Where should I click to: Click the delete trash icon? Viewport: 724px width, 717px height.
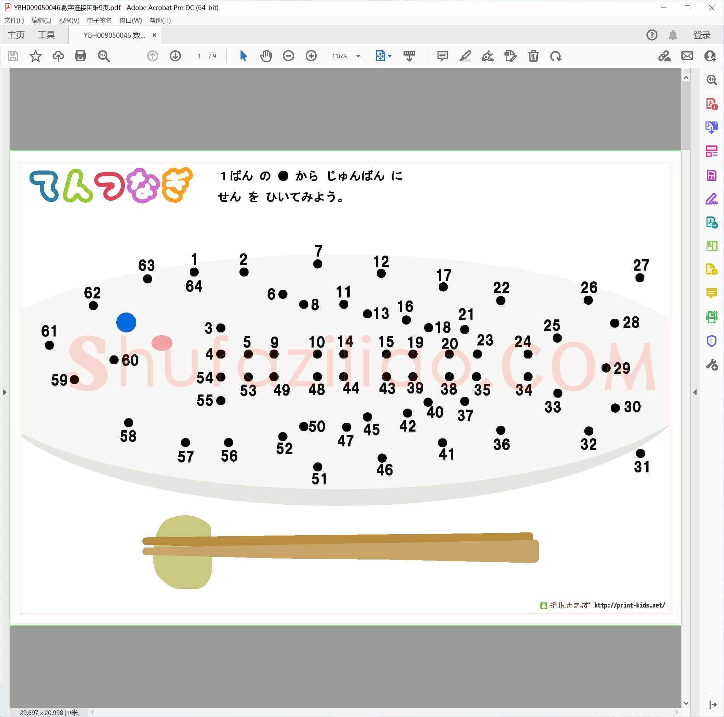(x=533, y=56)
